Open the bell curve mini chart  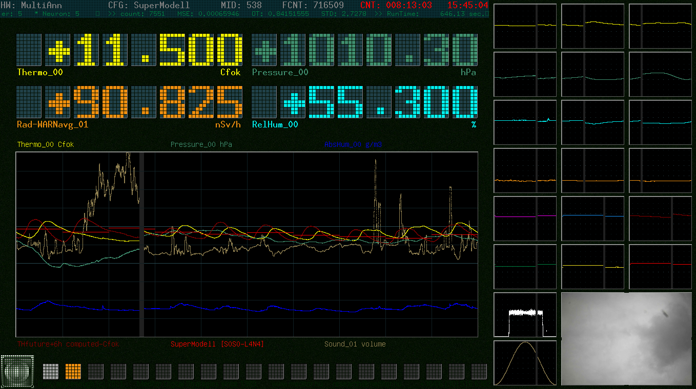click(525, 363)
